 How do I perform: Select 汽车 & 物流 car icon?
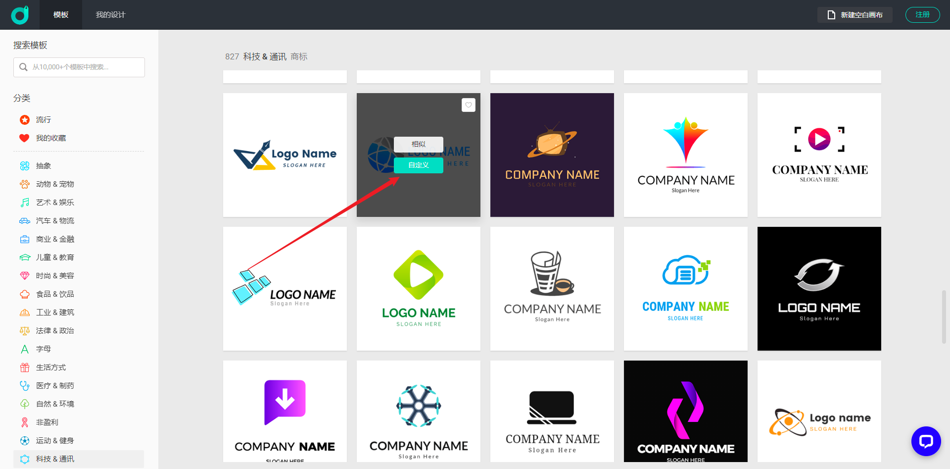[x=25, y=221]
